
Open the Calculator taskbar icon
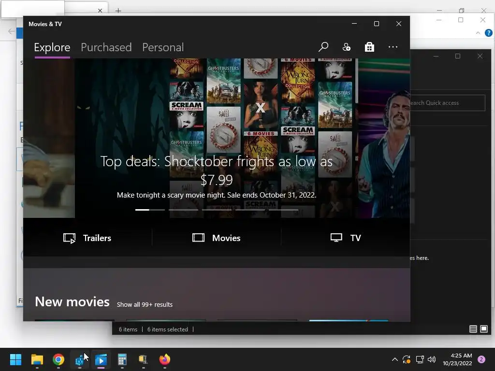point(122,359)
